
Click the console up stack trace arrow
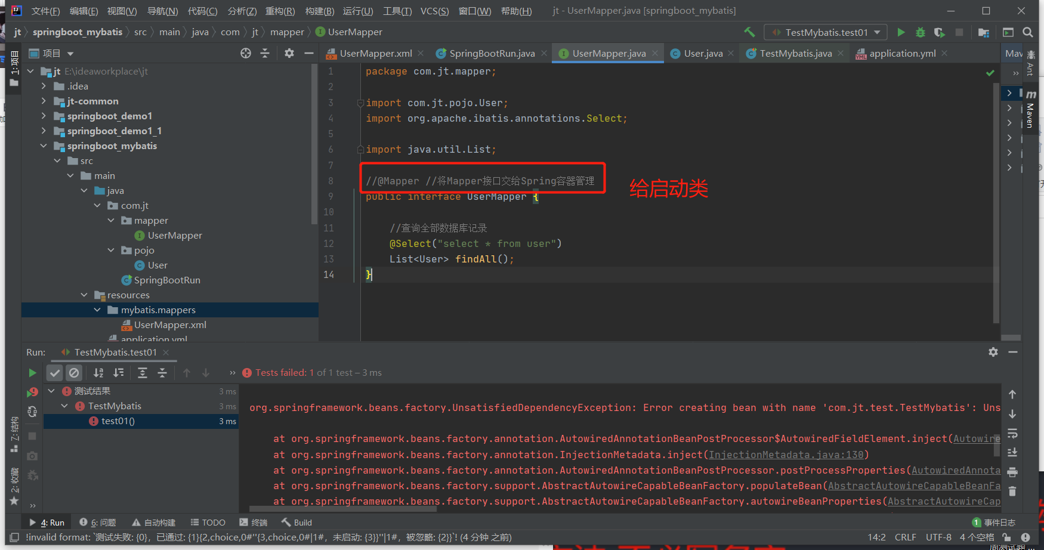[1012, 394]
